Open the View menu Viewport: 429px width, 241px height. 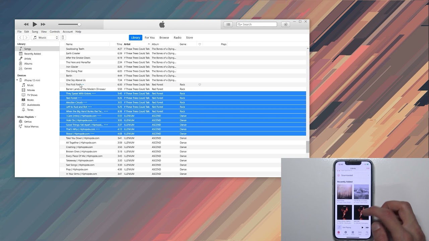[44, 32]
